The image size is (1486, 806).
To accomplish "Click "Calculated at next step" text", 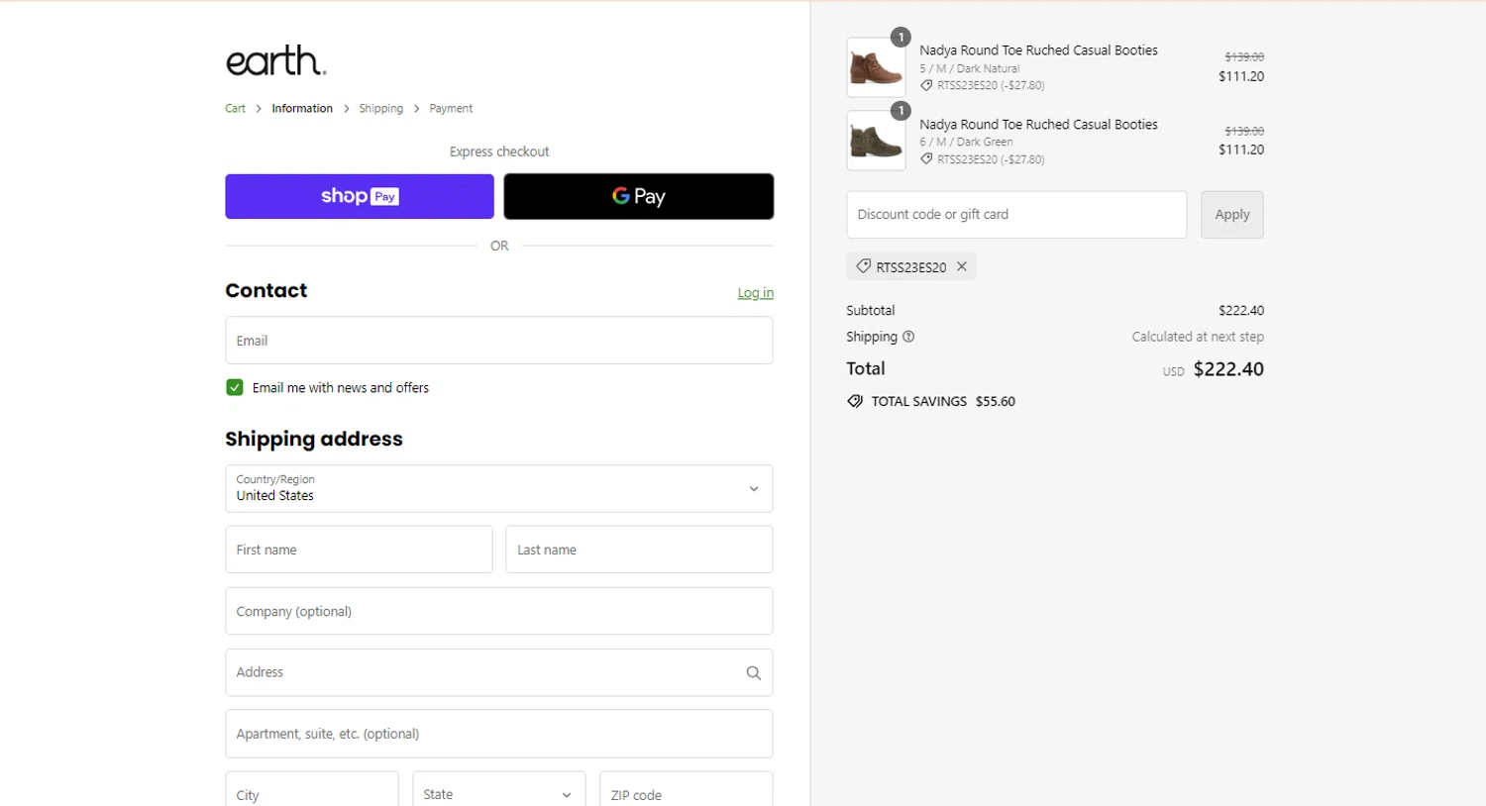I will 1198,337.
